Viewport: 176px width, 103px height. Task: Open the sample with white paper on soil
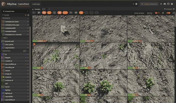click(56, 29)
